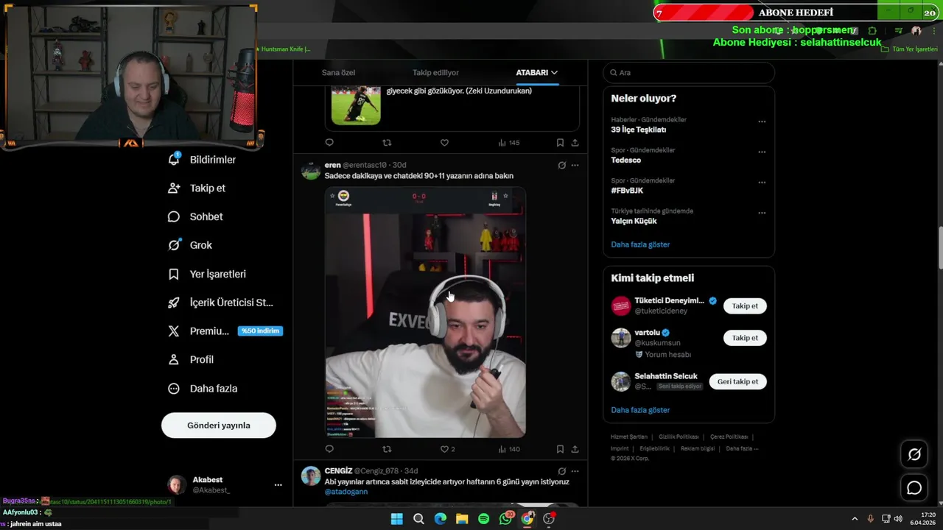View analytics showing 145 views
Image resolution: width=943 pixels, height=530 pixels.
point(508,143)
